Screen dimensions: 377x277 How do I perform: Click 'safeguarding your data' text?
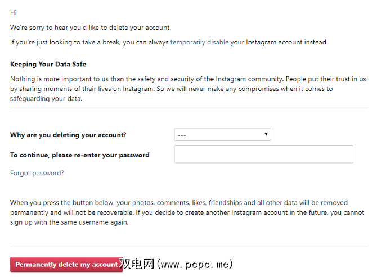[x=46, y=99]
